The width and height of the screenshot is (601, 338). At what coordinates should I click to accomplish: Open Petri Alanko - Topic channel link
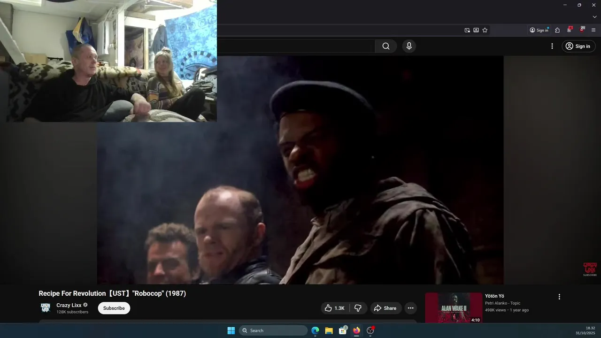502,303
